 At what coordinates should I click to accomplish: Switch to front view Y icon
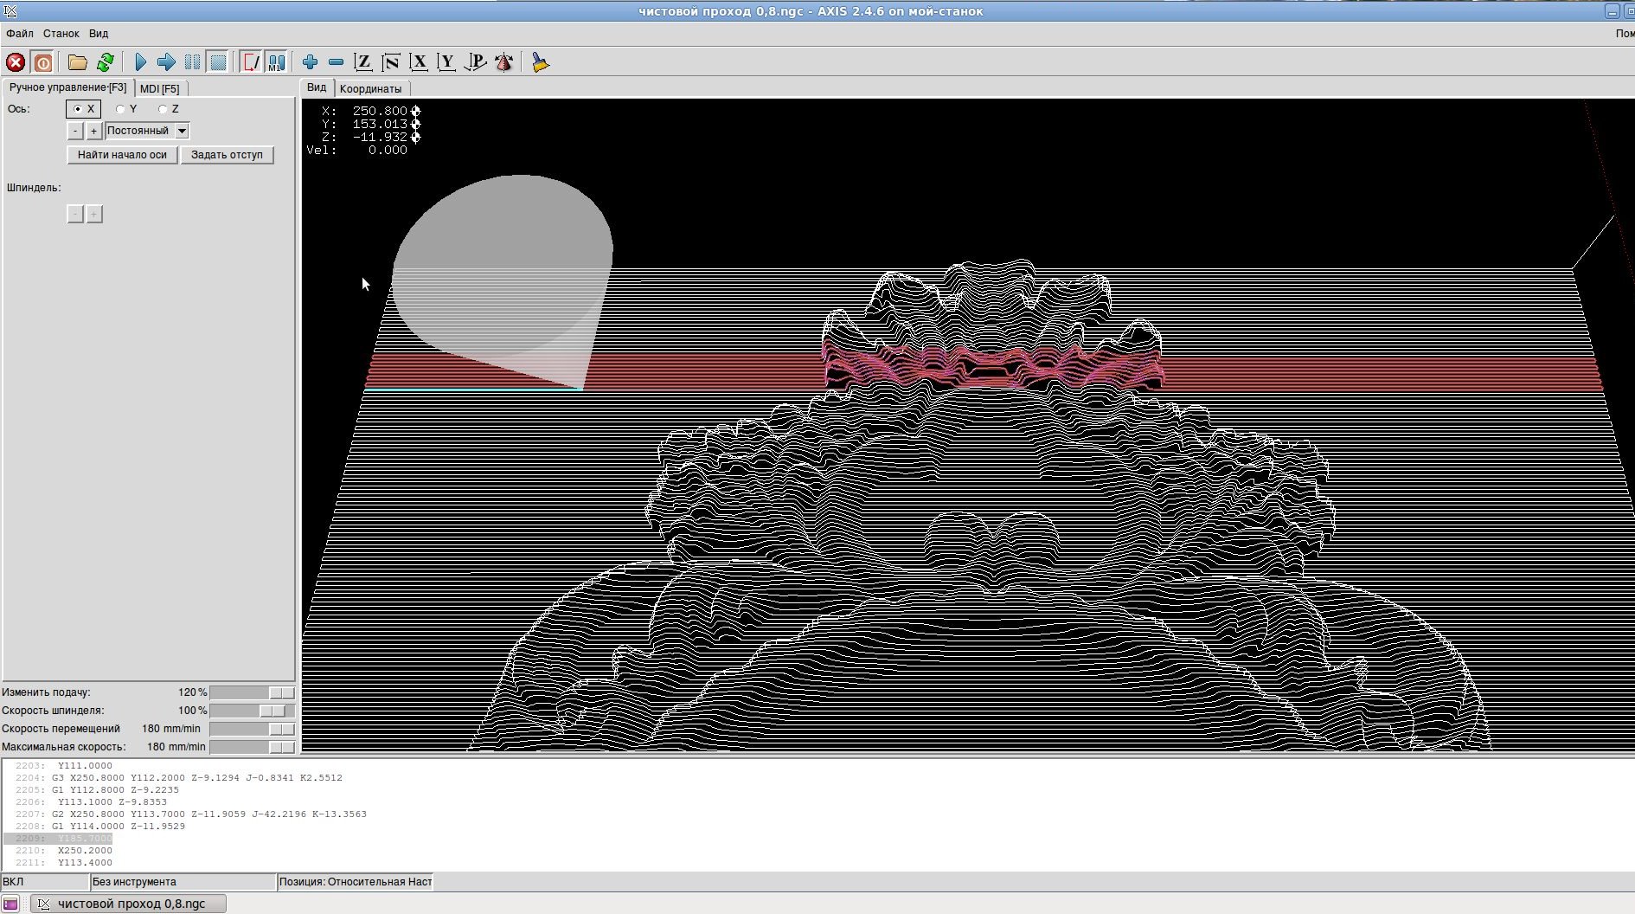point(446,62)
